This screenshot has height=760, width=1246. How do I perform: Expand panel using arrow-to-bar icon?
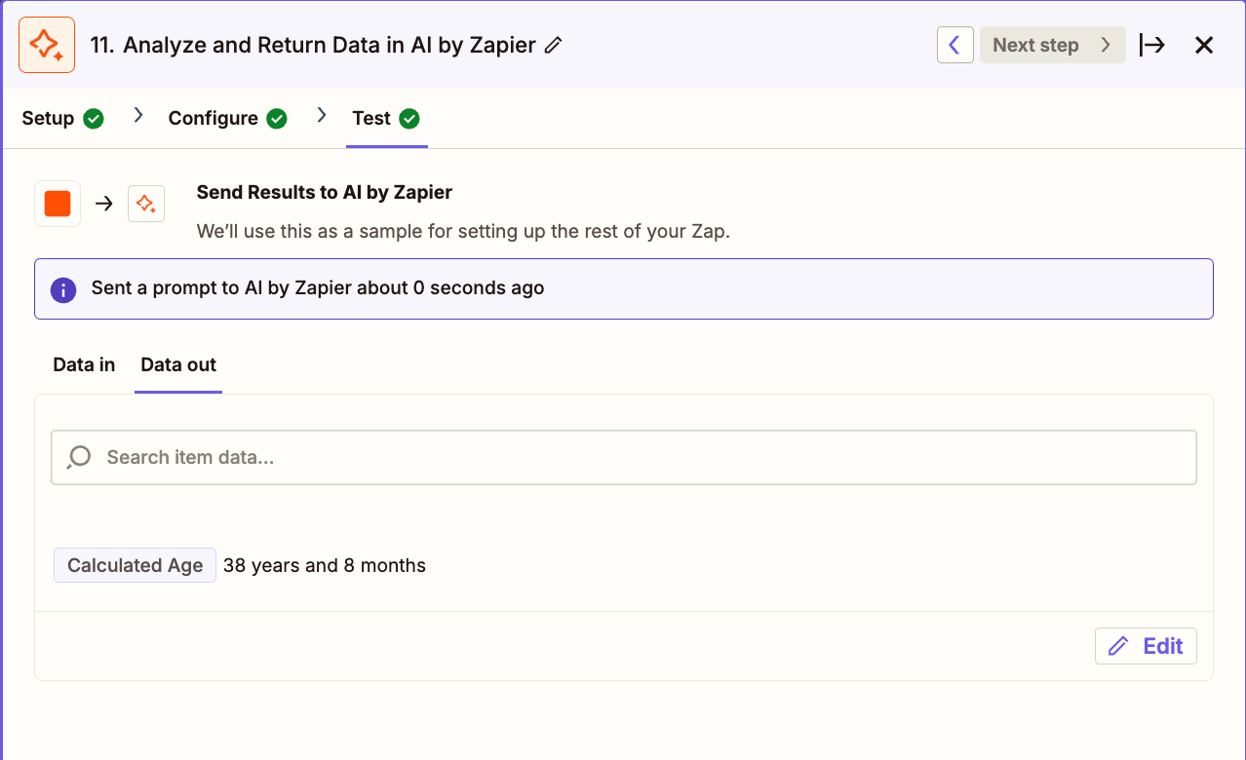(x=1151, y=45)
